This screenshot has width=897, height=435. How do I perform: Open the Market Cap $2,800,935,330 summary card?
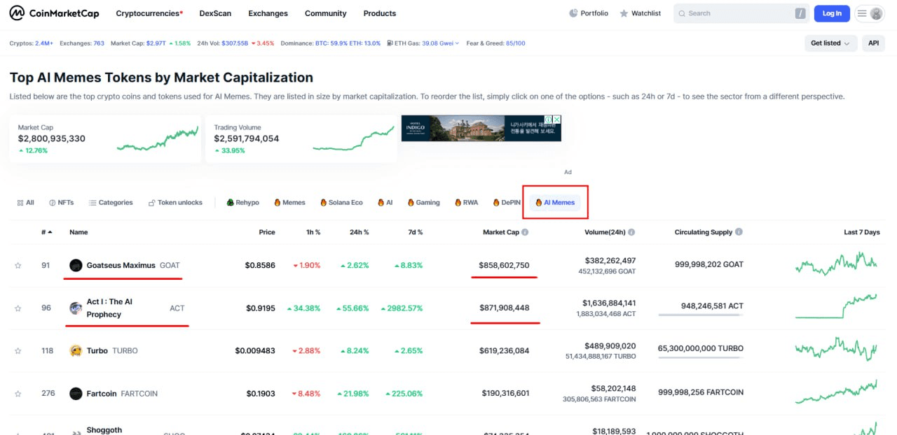click(105, 138)
